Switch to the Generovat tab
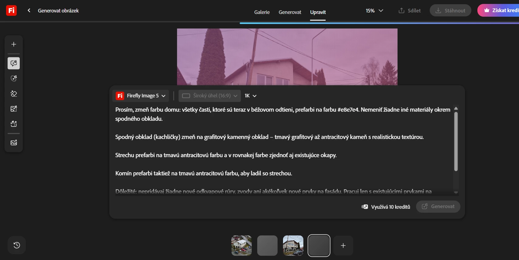This screenshot has height=260, width=519. 290,12
